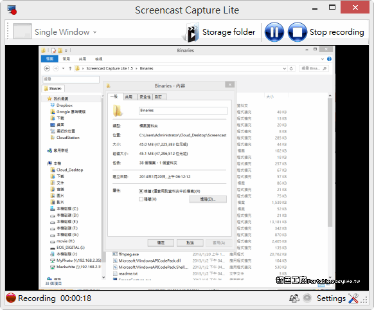Click the webcam people icon in status bar
The height and width of the screenshot is (310, 374).
[294, 298]
